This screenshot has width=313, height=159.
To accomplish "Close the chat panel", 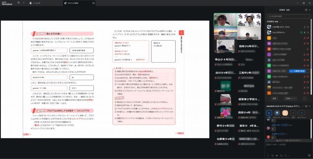I will click(310, 106).
